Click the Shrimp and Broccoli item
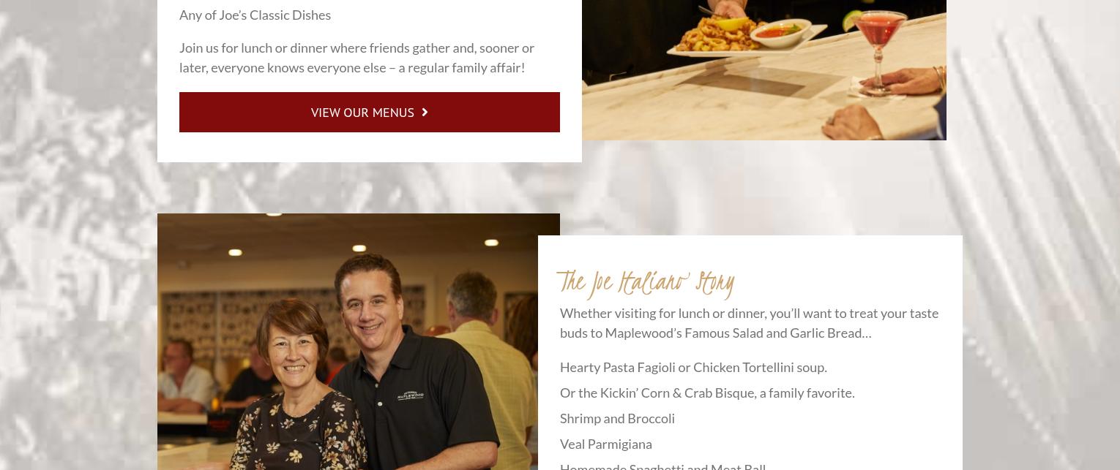This screenshot has height=470, width=1120. (617, 418)
